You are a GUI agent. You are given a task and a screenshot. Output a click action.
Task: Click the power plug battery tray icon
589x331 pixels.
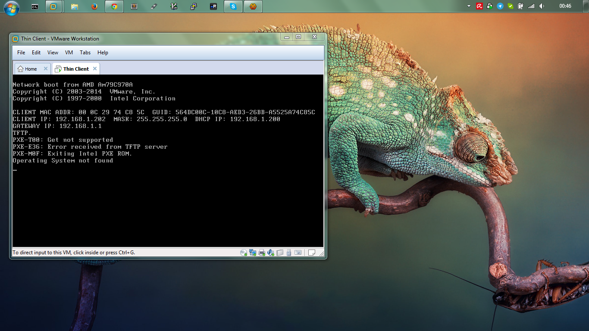pyautogui.click(x=521, y=6)
